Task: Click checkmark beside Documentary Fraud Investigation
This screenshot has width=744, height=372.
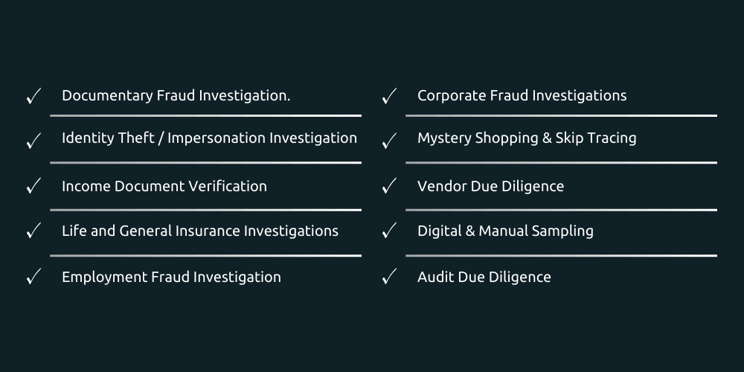Action: click(33, 96)
